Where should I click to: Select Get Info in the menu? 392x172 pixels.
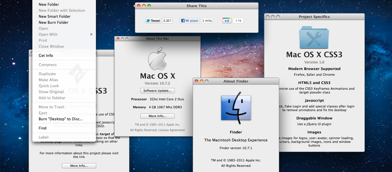[x=46, y=56]
